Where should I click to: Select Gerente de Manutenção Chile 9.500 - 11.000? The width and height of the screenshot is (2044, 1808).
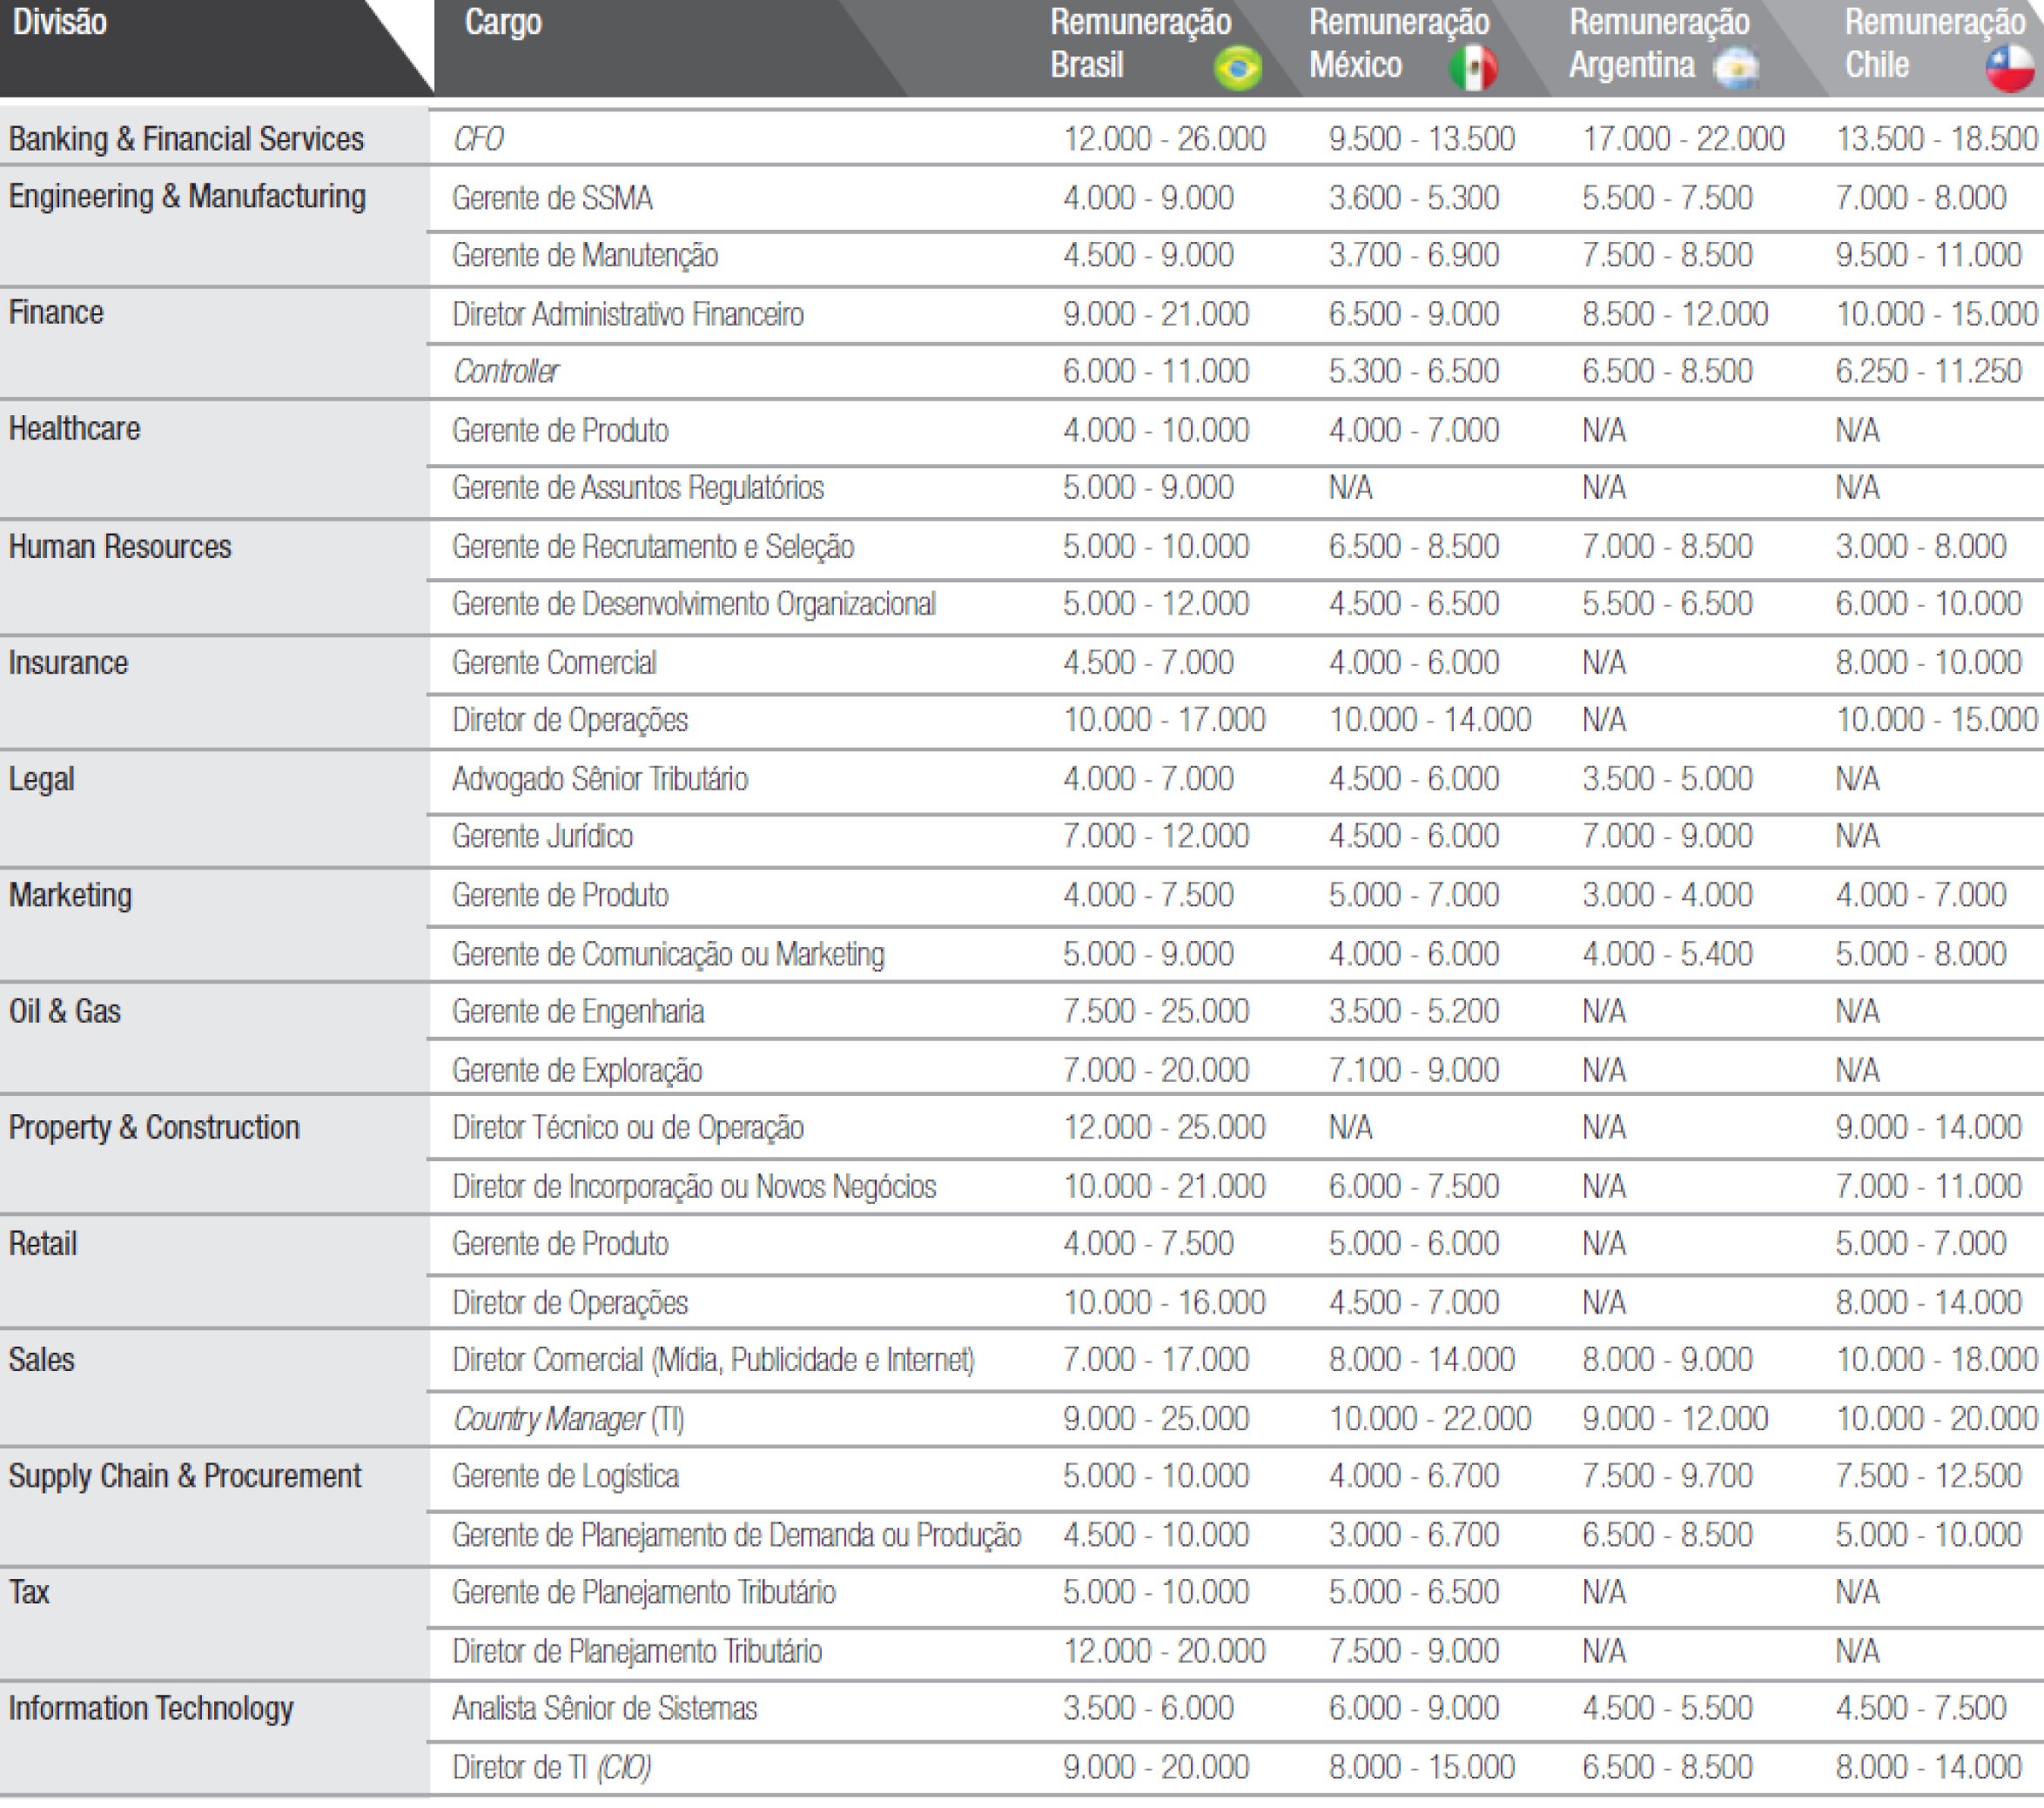(x=1929, y=256)
